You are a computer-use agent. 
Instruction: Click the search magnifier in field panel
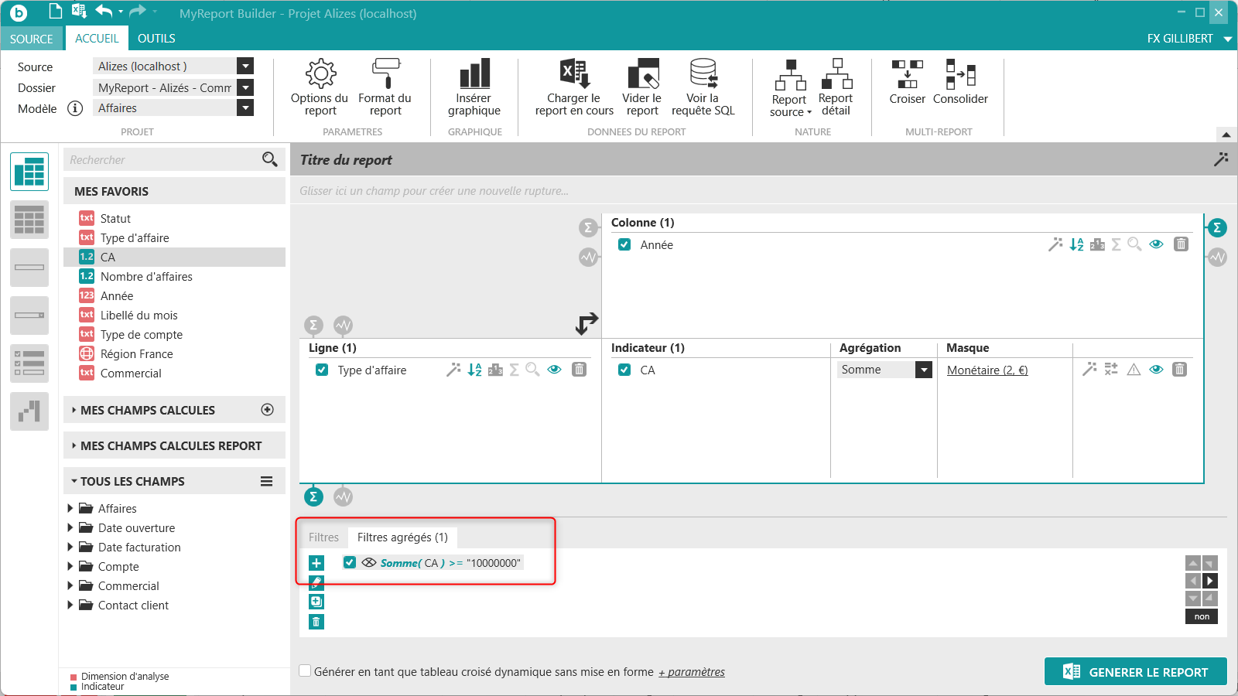pos(269,159)
